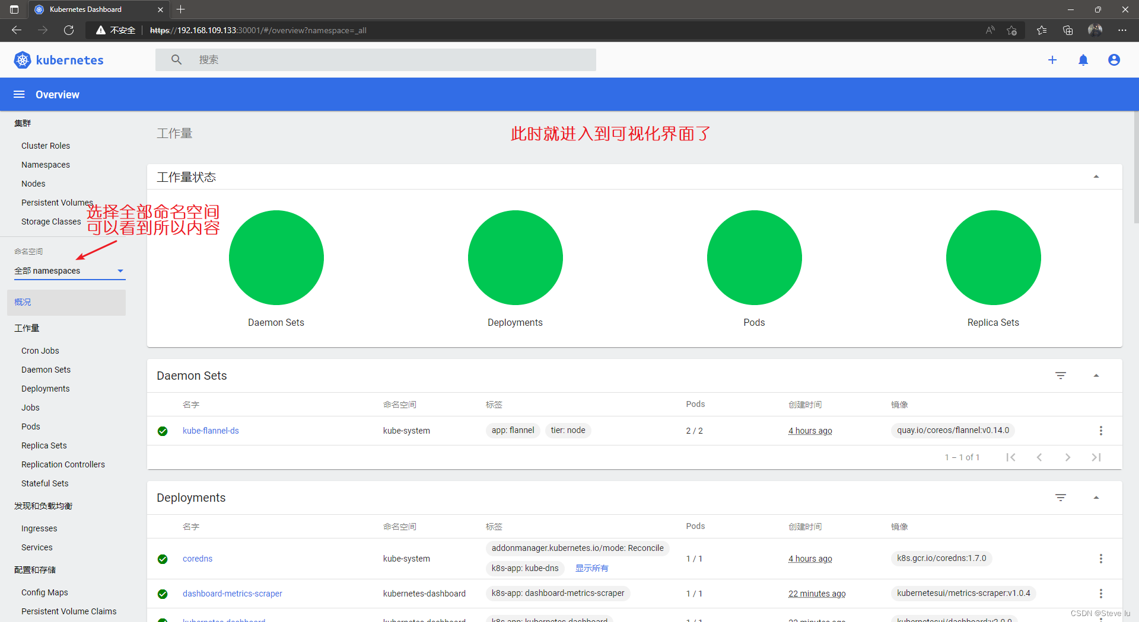The height and width of the screenshot is (622, 1139).
Task: Open Services in sidebar
Action: coord(37,547)
